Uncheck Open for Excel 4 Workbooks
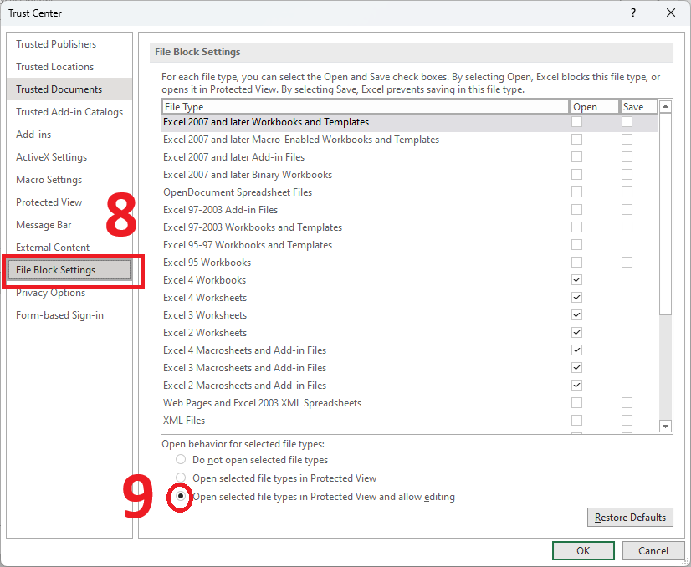691x567 pixels. click(576, 280)
